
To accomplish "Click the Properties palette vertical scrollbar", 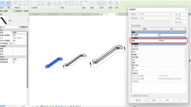I will 27,60.
